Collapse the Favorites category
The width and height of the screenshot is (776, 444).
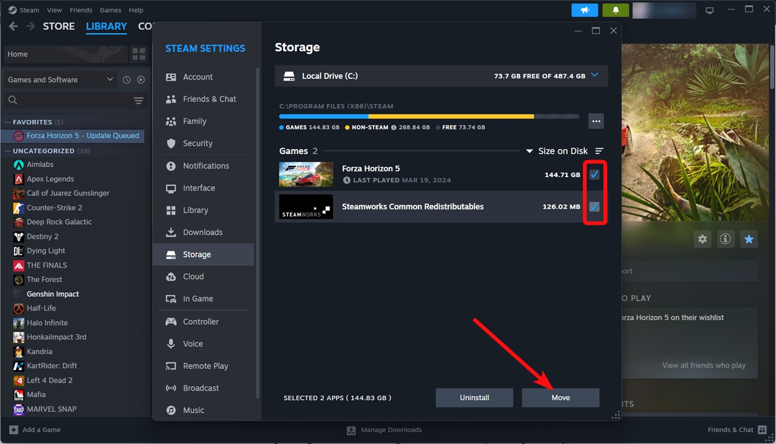[x=8, y=122]
